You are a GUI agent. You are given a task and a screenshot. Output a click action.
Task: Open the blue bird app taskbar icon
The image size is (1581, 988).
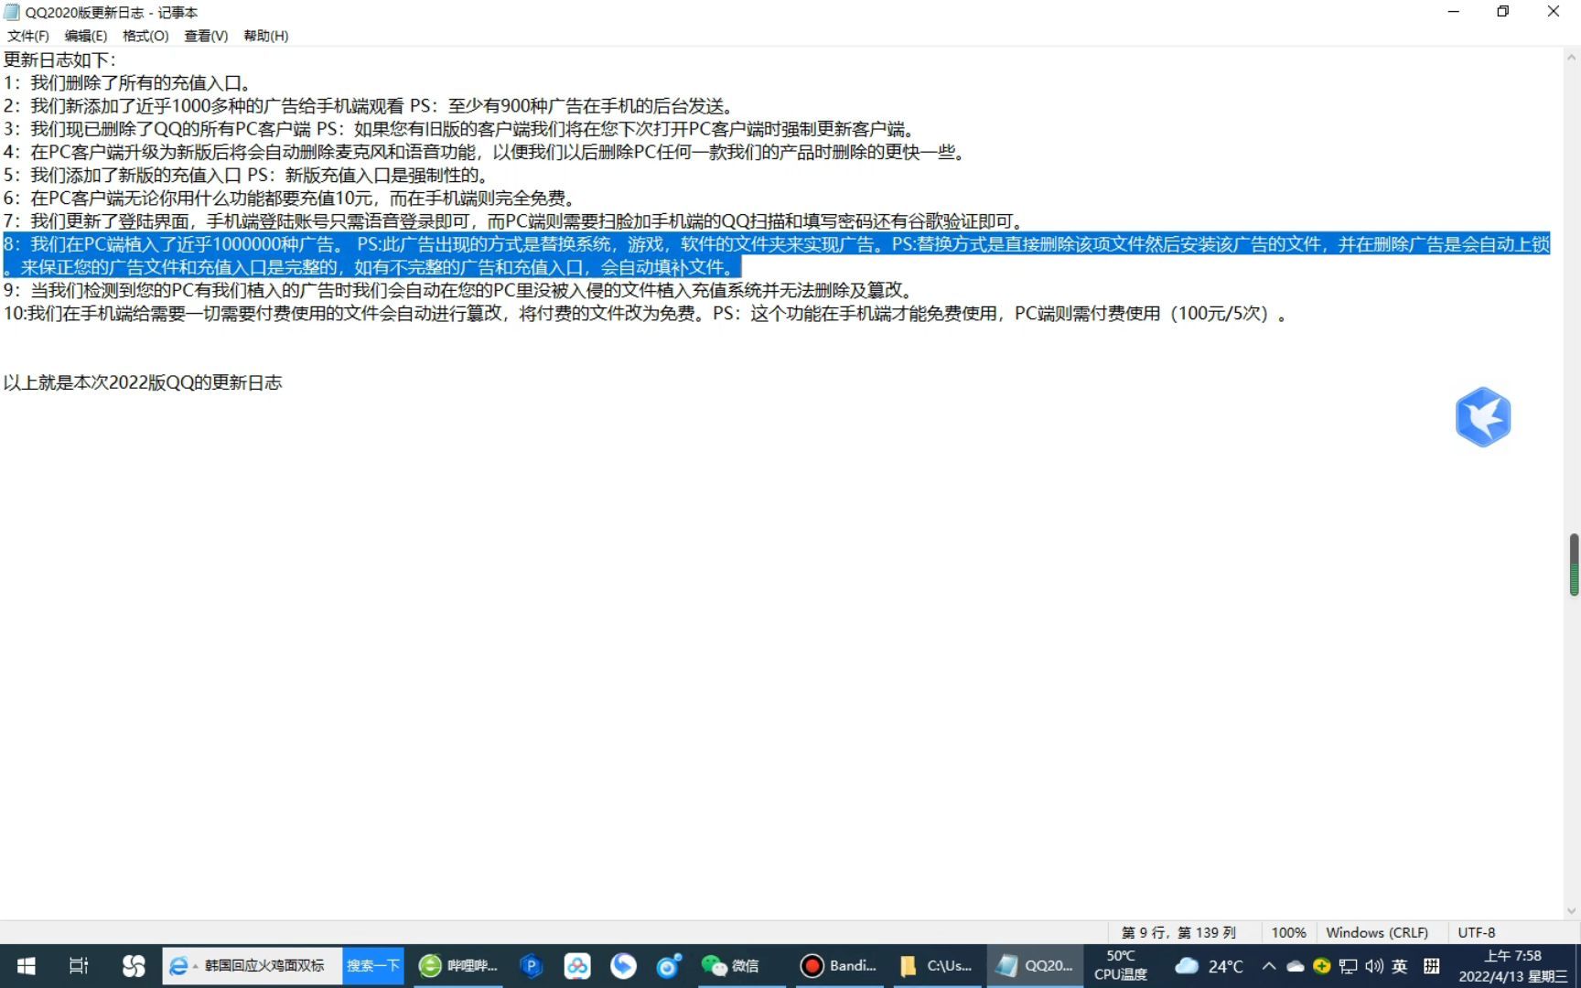click(624, 966)
